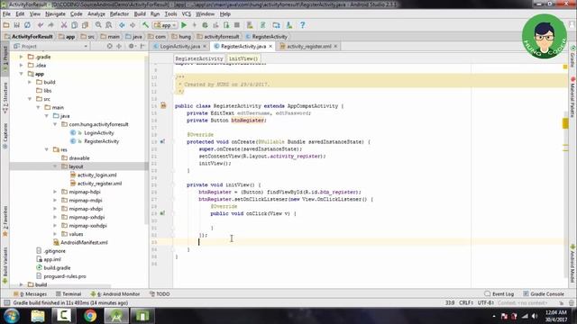Toggle the Build Variants side tab
The image size is (577, 324).
pyautogui.click(x=5, y=266)
